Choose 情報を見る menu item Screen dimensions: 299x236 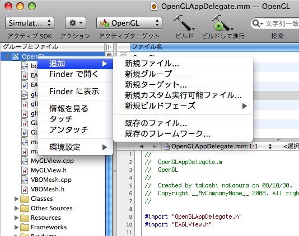pyautogui.click(x=76, y=109)
